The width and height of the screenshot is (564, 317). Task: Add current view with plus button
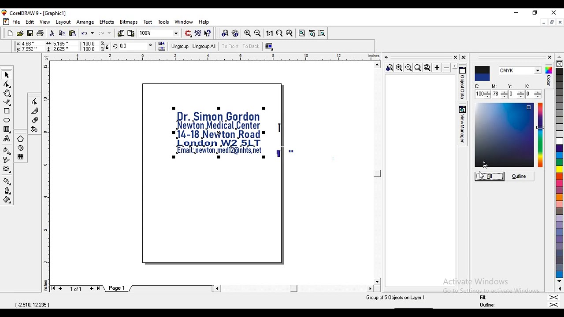coord(437,68)
